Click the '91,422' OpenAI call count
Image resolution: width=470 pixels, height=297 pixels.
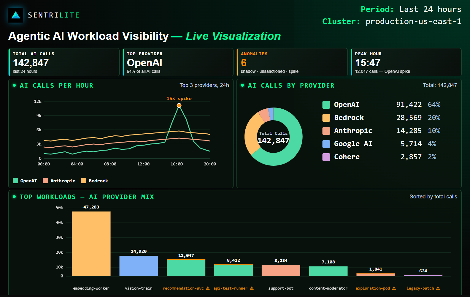pos(409,105)
